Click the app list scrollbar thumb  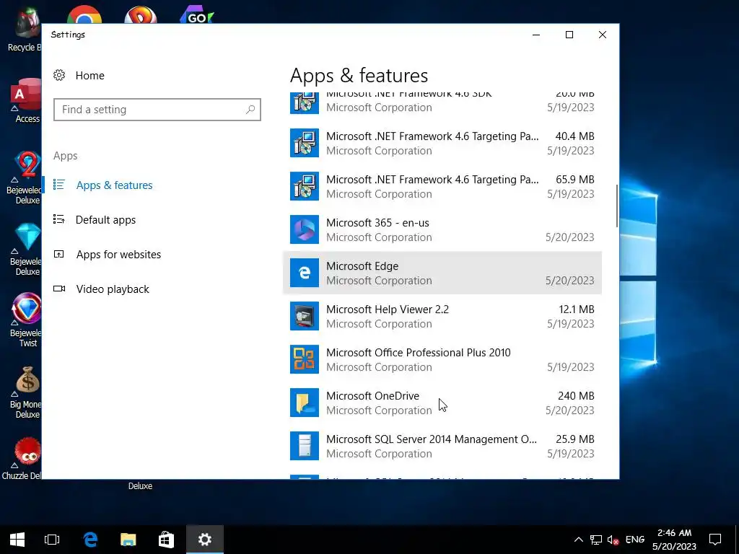616,206
